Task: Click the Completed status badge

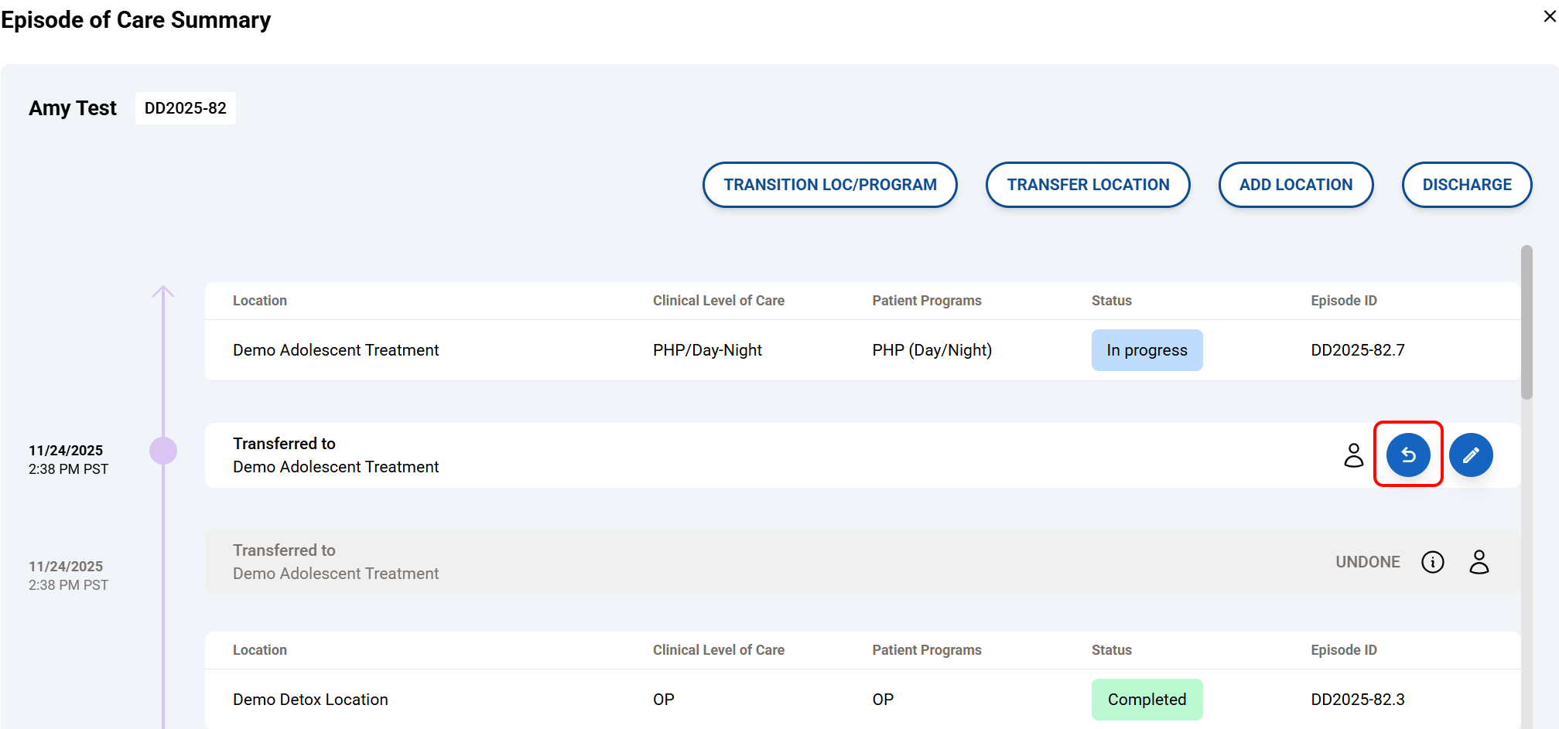Action: click(1146, 700)
